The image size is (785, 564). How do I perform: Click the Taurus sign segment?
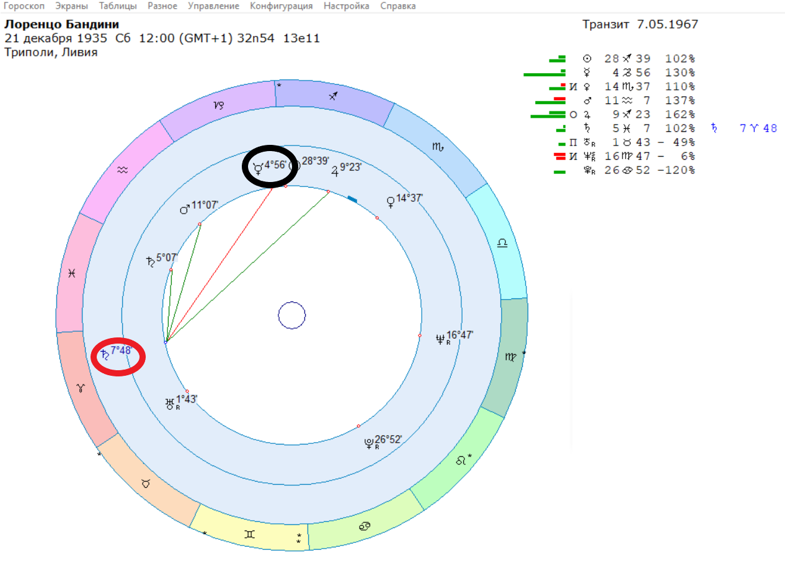[x=145, y=483]
